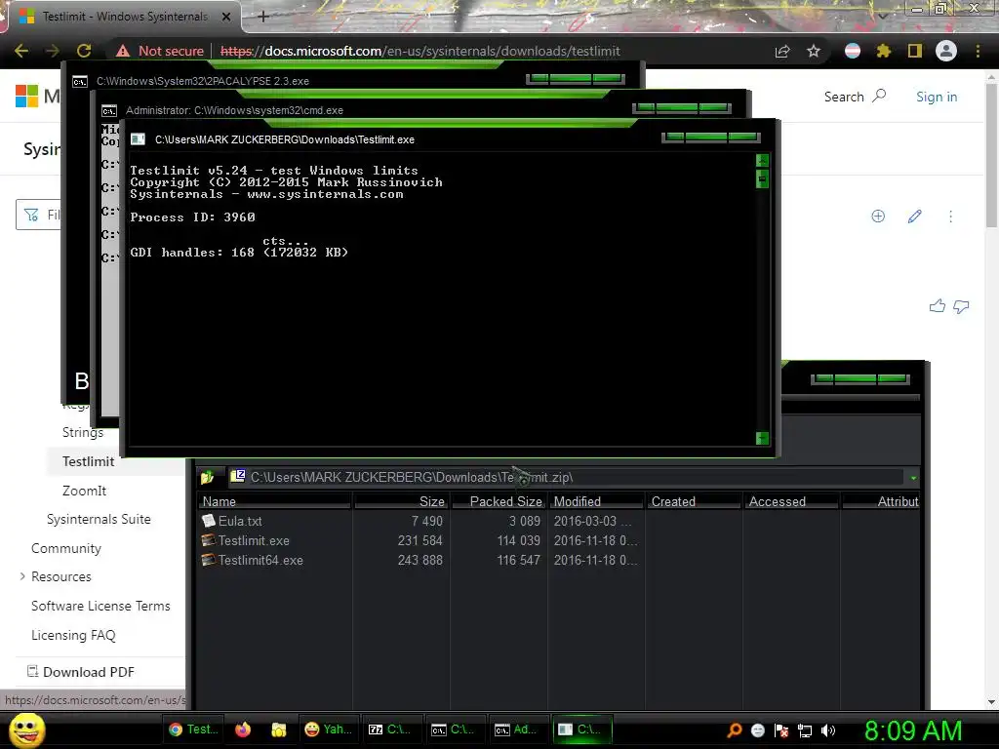Click the action center flag tray icon
The height and width of the screenshot is (749, 999).
pyautogui.click(x=781, y=730)
